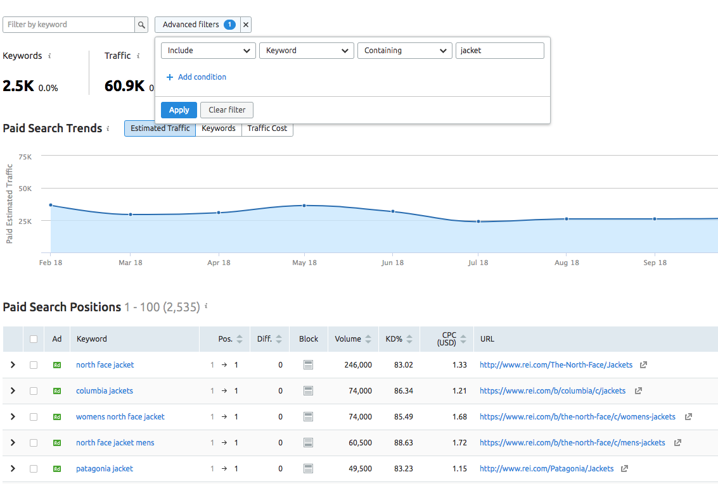
Task: Switch to the Keywords chart tab
Action: tap(219, 128)
